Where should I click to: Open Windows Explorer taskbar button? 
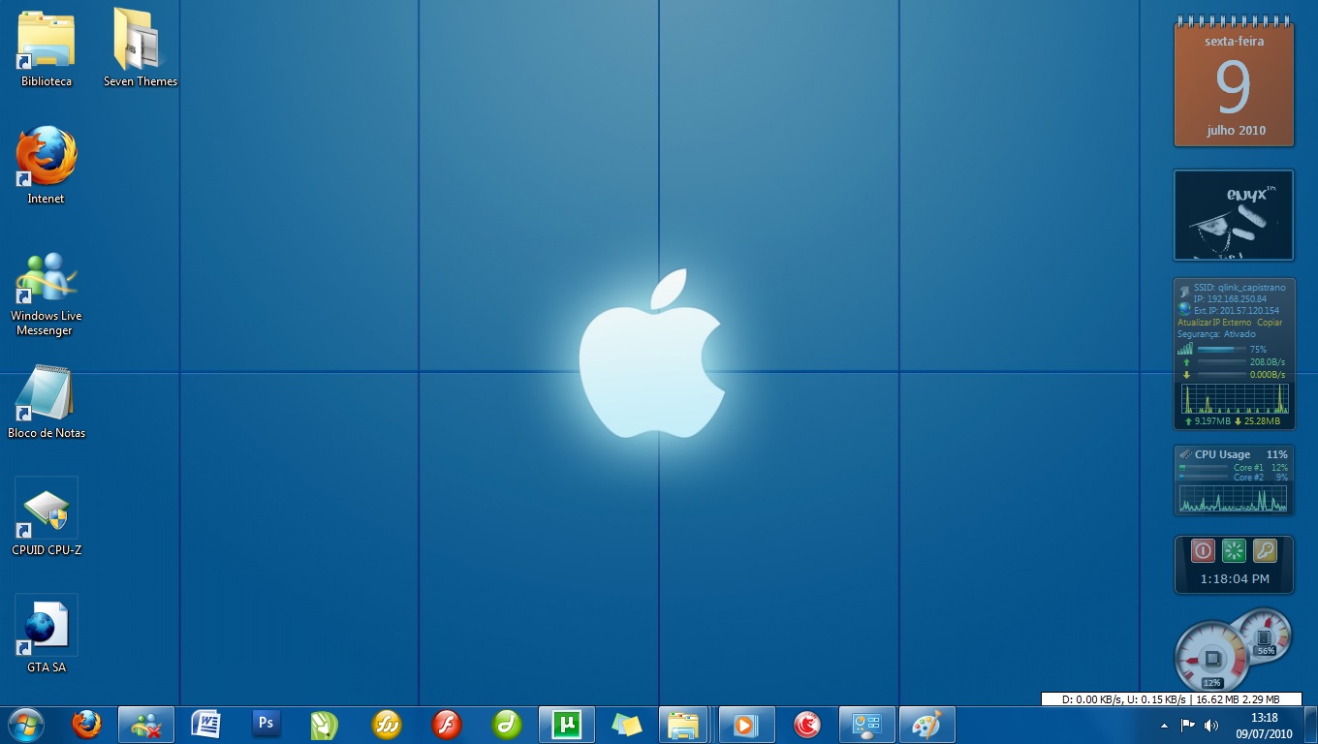[x=685, y=724]
